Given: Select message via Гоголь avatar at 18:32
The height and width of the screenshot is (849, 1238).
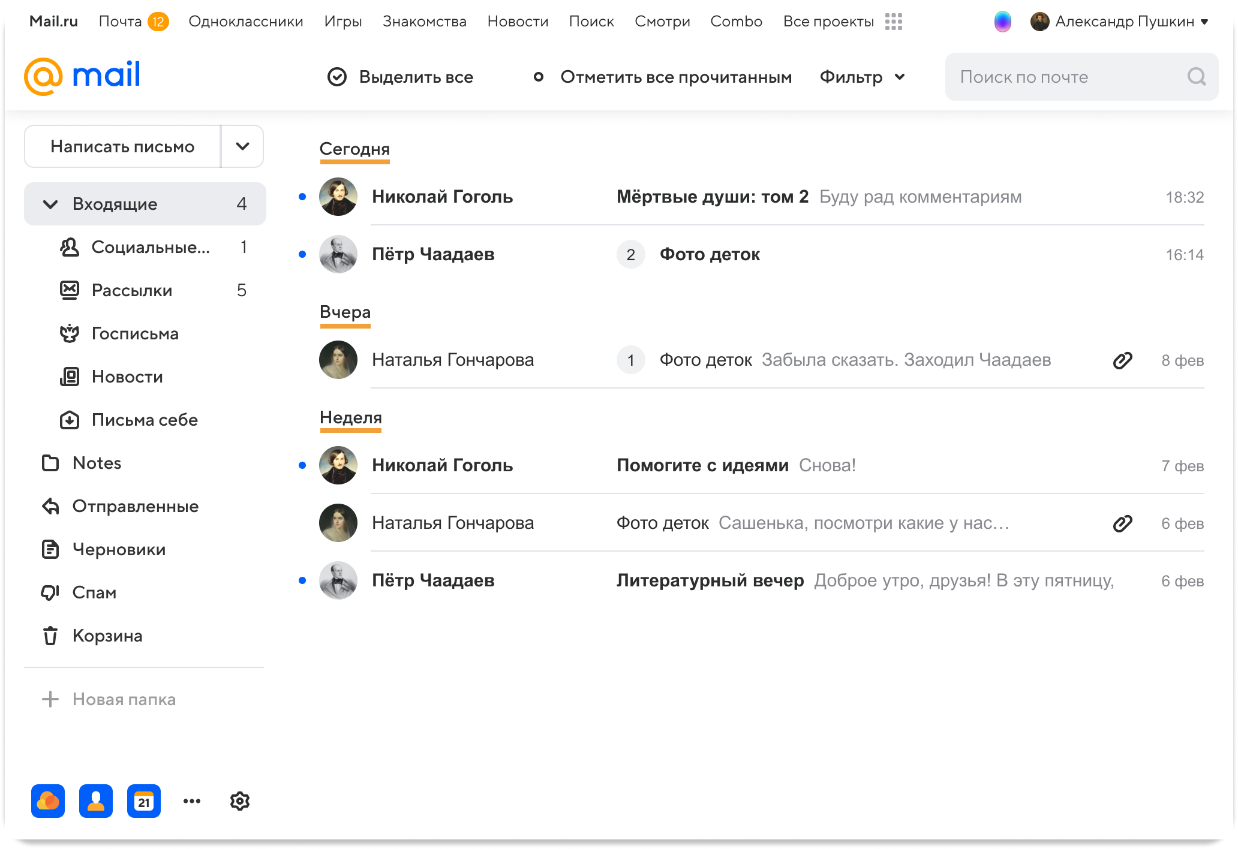Looking at the screenshot, I should (x=338, y=197).
